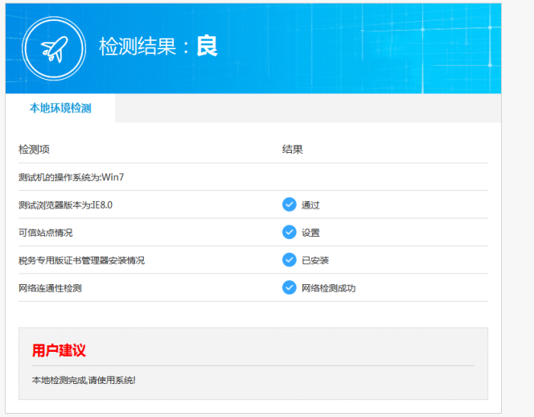Click the checkmark icon next to 通过
This screenshot has width=534, height=417.
(x=290, y=204)
